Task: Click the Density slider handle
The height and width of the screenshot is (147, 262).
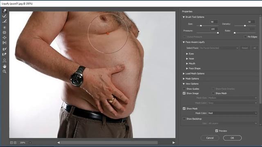Action: click(x=245, y=26)
